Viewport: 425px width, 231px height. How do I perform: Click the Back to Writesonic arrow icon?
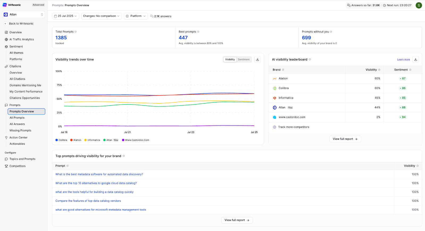tap(5, 24)
